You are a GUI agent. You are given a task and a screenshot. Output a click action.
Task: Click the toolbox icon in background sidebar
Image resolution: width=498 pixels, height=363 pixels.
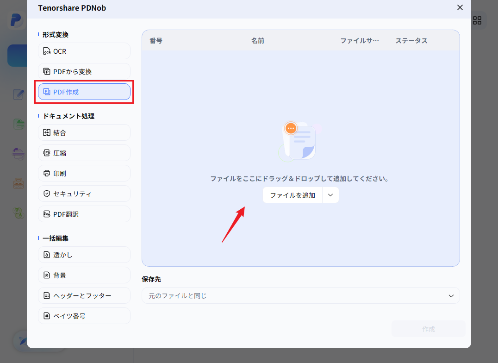(x=19, y=183)
